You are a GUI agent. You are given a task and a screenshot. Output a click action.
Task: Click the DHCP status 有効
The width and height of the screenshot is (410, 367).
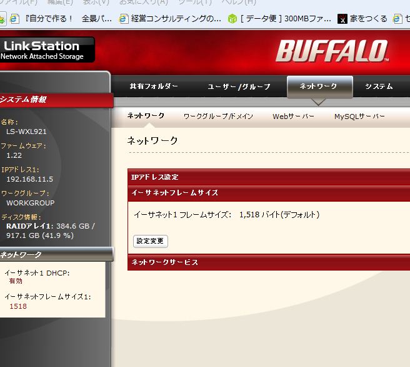tap(16, 281)
